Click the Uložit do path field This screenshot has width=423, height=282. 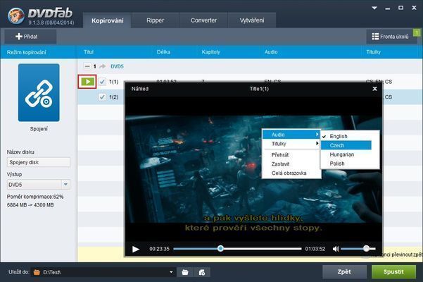pos(103,272)
